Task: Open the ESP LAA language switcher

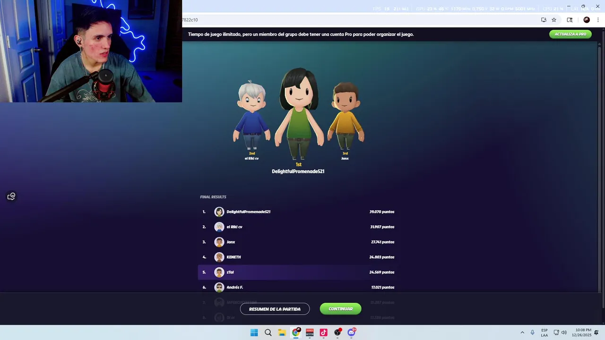Action: click(544, 332)
